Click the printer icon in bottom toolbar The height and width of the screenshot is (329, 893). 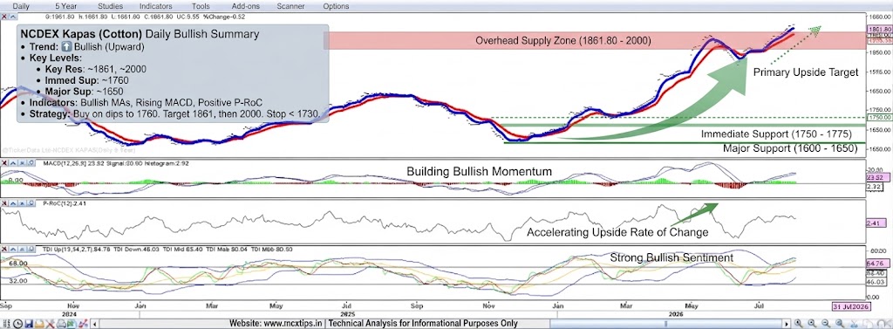pos(61,324)
